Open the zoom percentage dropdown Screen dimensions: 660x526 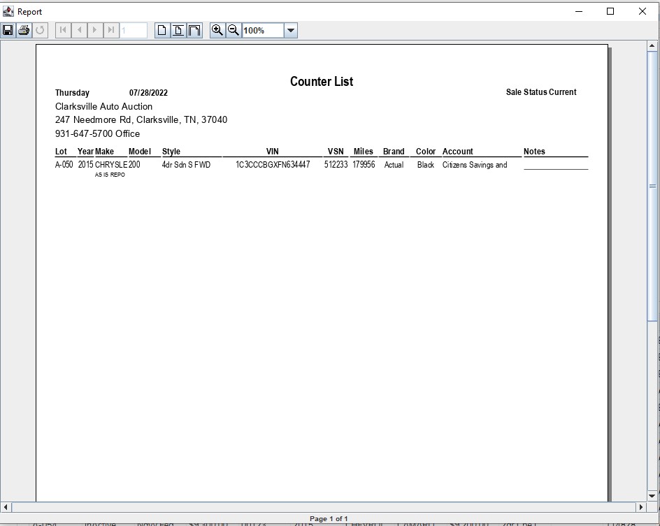click(291, 30)
